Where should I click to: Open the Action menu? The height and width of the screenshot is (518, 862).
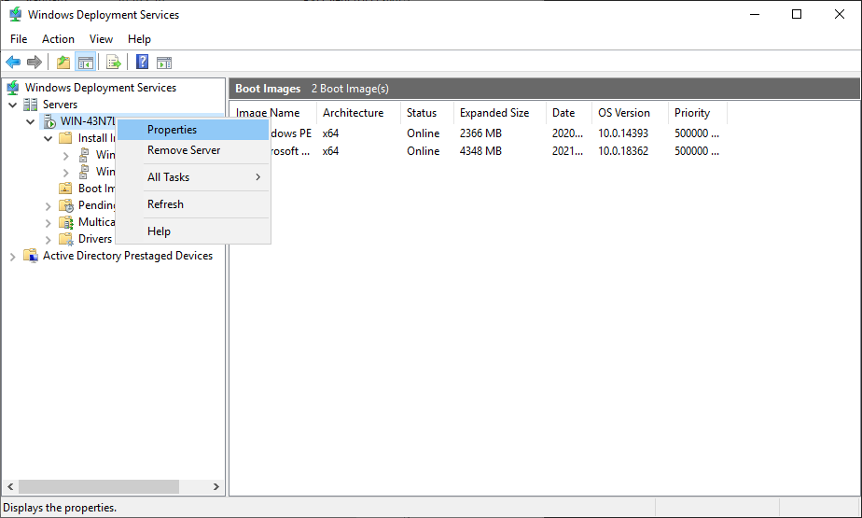click(58, 39)
